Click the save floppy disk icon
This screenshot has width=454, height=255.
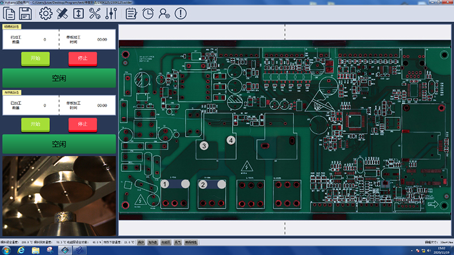point(26,14)
